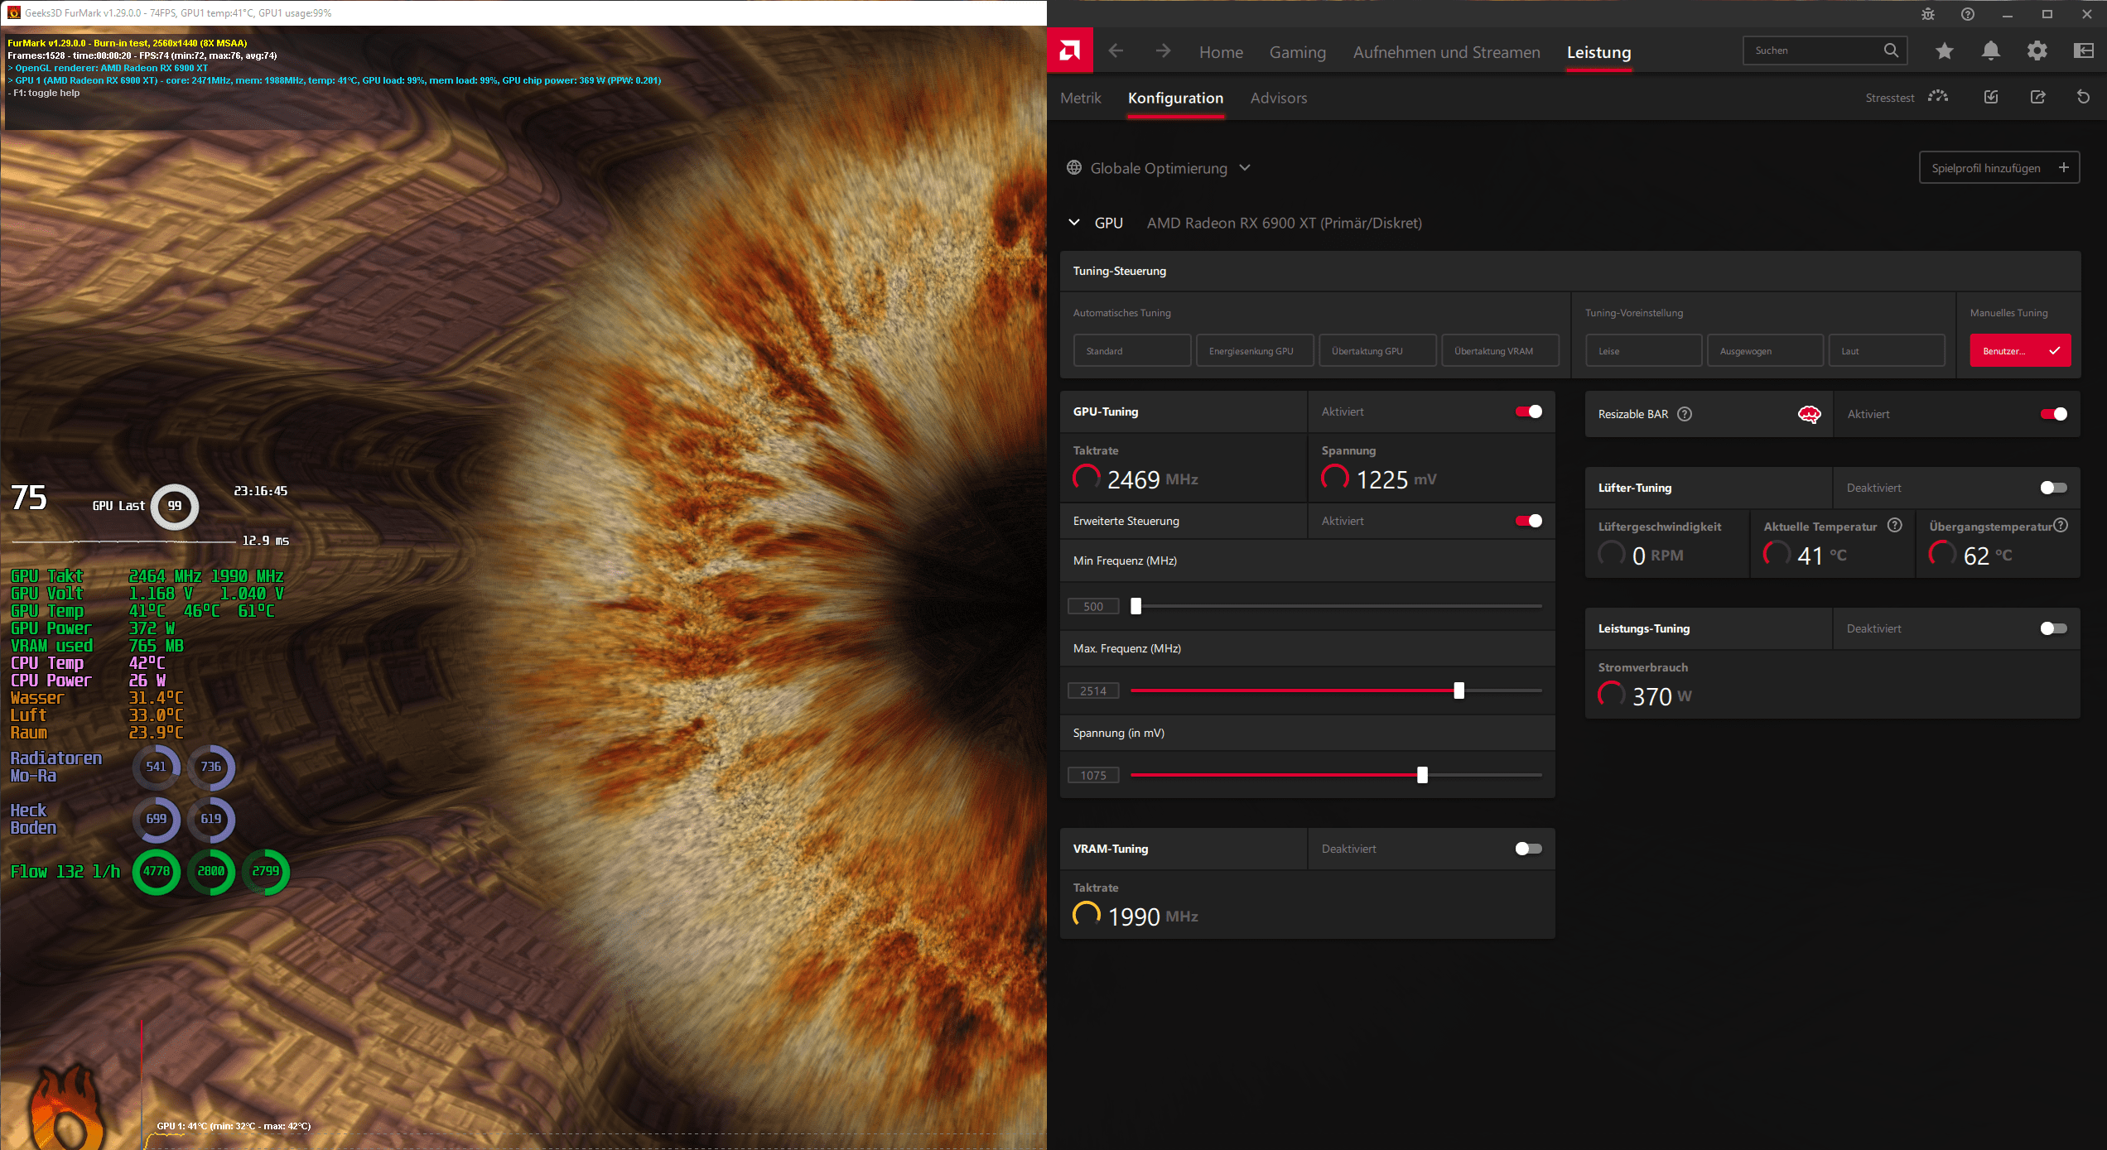Open Aktuelle Temperatur help icon
Image resolution: width=2107 pixels, height=1150 pixels.
point(1894,525)
